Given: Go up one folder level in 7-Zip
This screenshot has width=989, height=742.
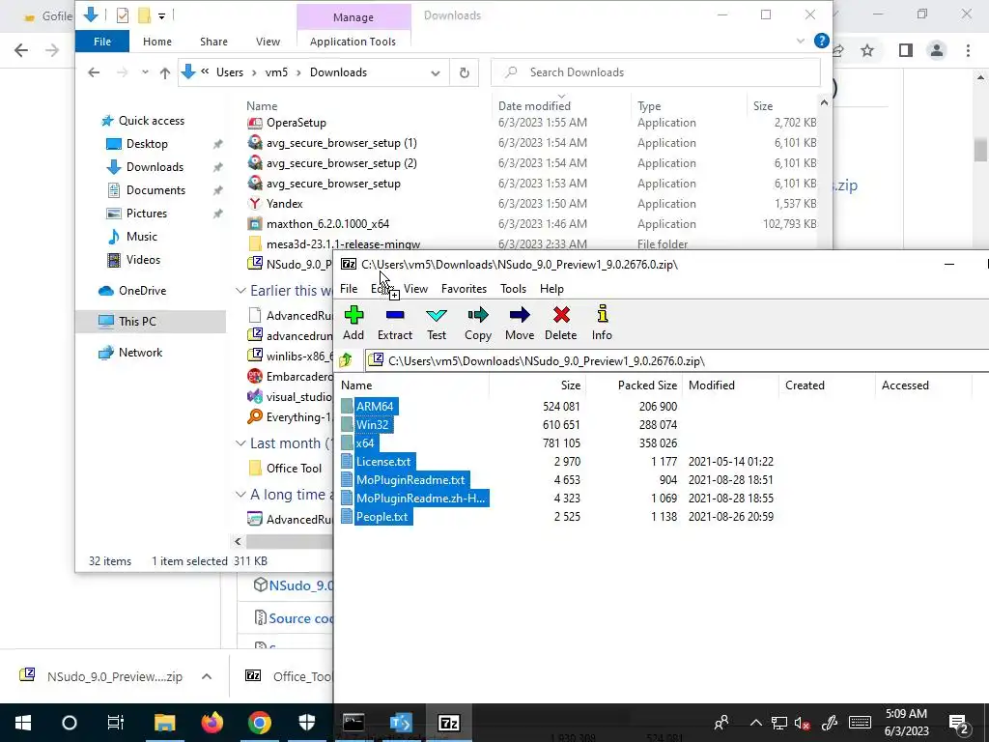Looking at the screenshot, I should 346,360.
